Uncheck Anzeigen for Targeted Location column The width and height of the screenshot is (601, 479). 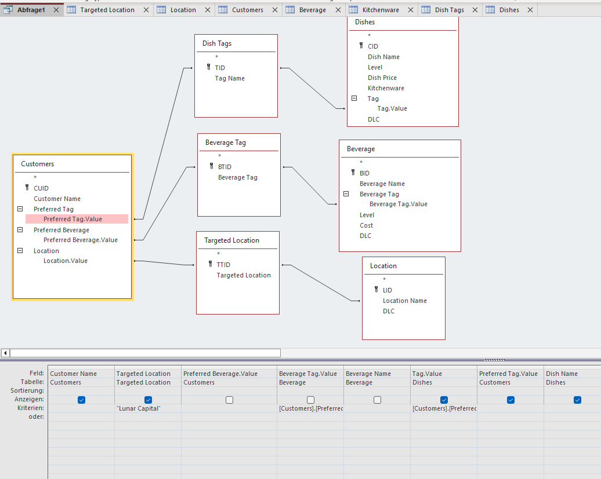click(148, 400)
